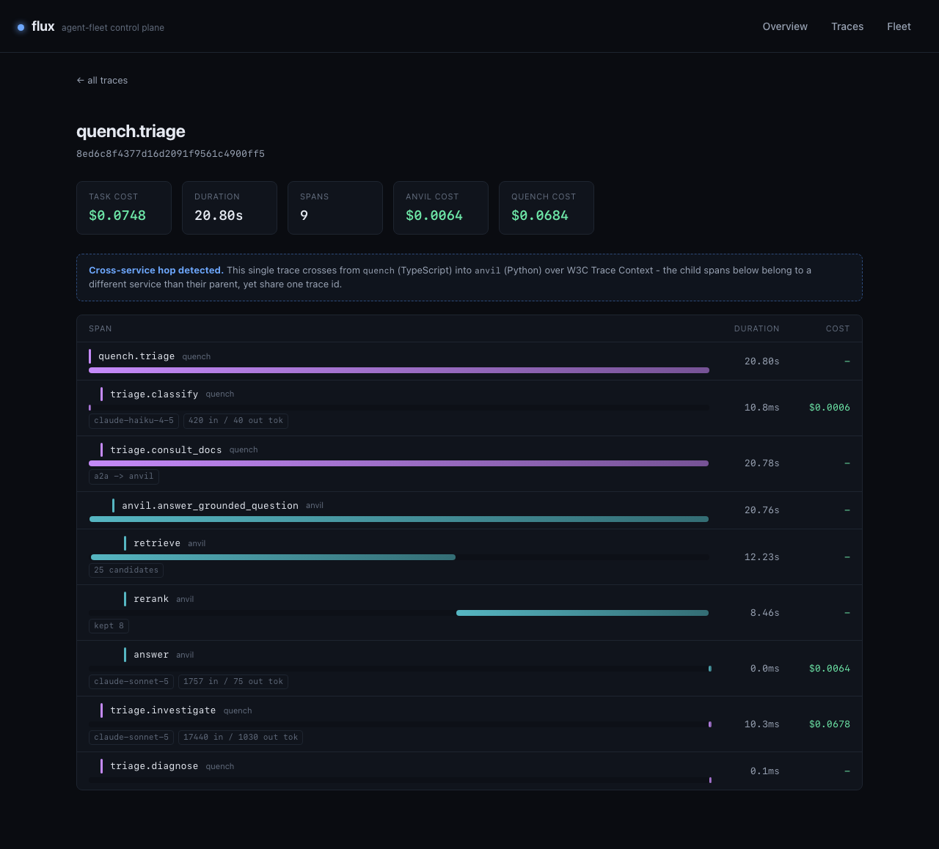Select the answer span name
The width and height of the screenshot is (939, 849).
click(151, 655)
